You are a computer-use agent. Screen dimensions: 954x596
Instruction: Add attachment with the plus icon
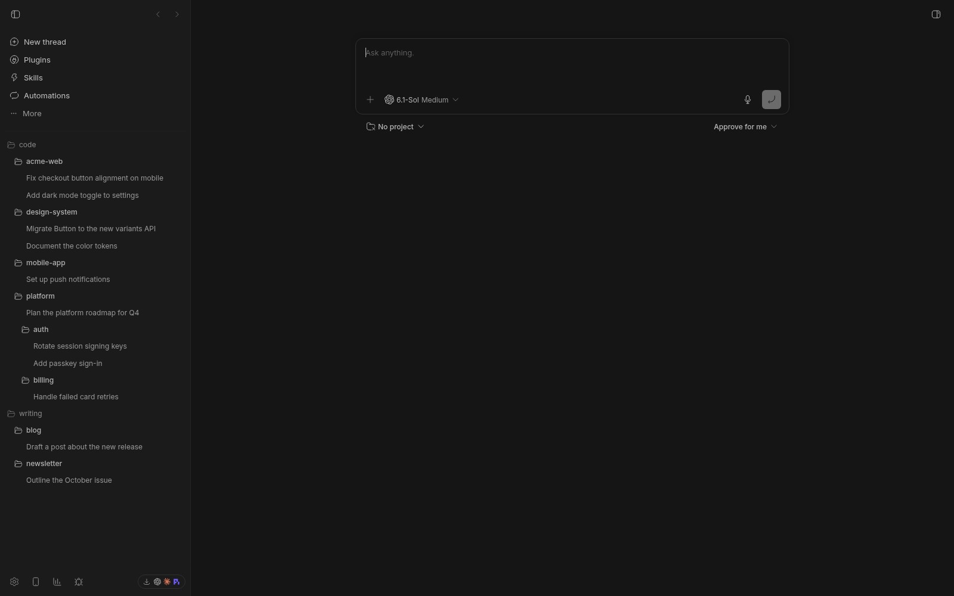coord(370,100)
